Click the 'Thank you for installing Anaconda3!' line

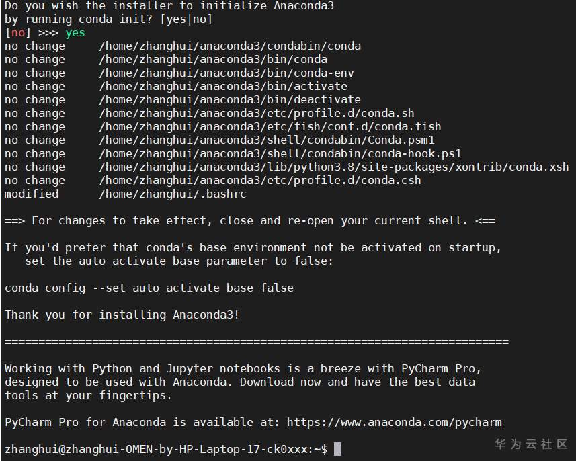[122, 315]
